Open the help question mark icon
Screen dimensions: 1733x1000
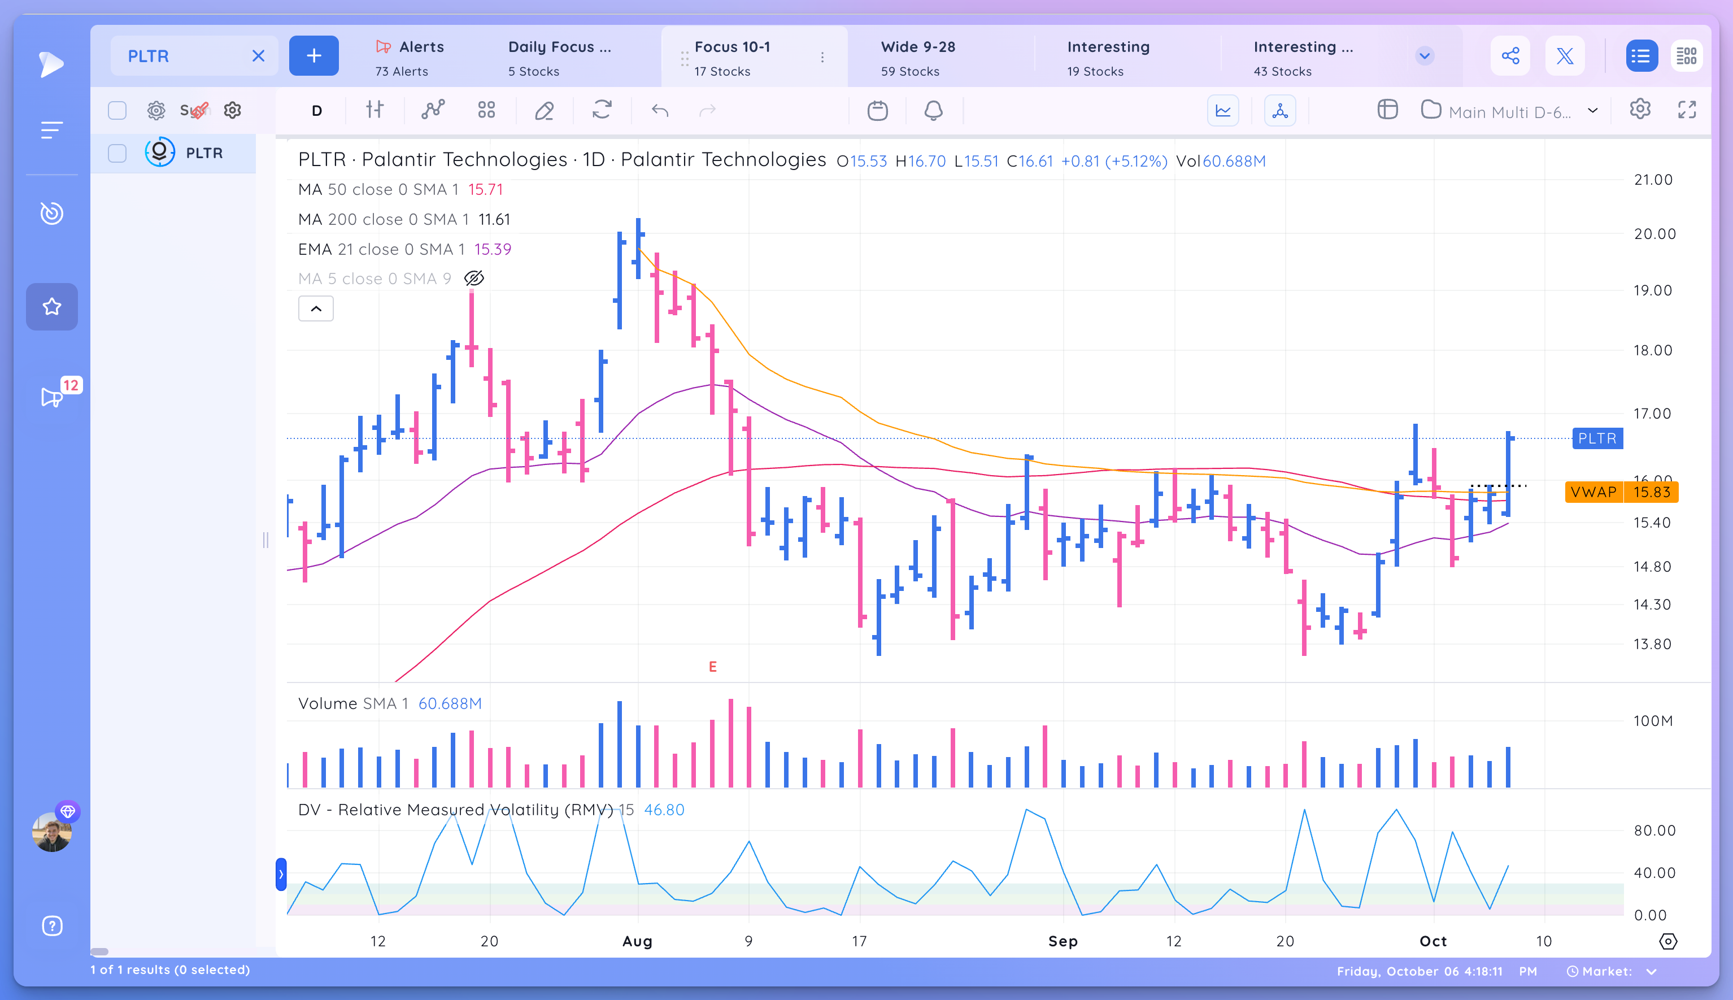pyautogui.click(x=52, y=926)
